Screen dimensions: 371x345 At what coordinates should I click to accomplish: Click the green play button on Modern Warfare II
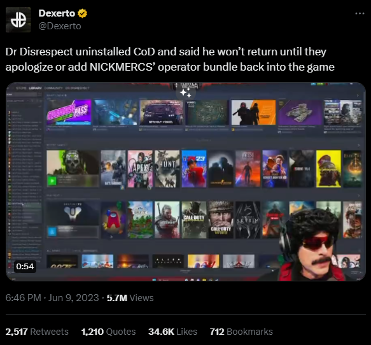pyautogui.click(x=52, y=181)
